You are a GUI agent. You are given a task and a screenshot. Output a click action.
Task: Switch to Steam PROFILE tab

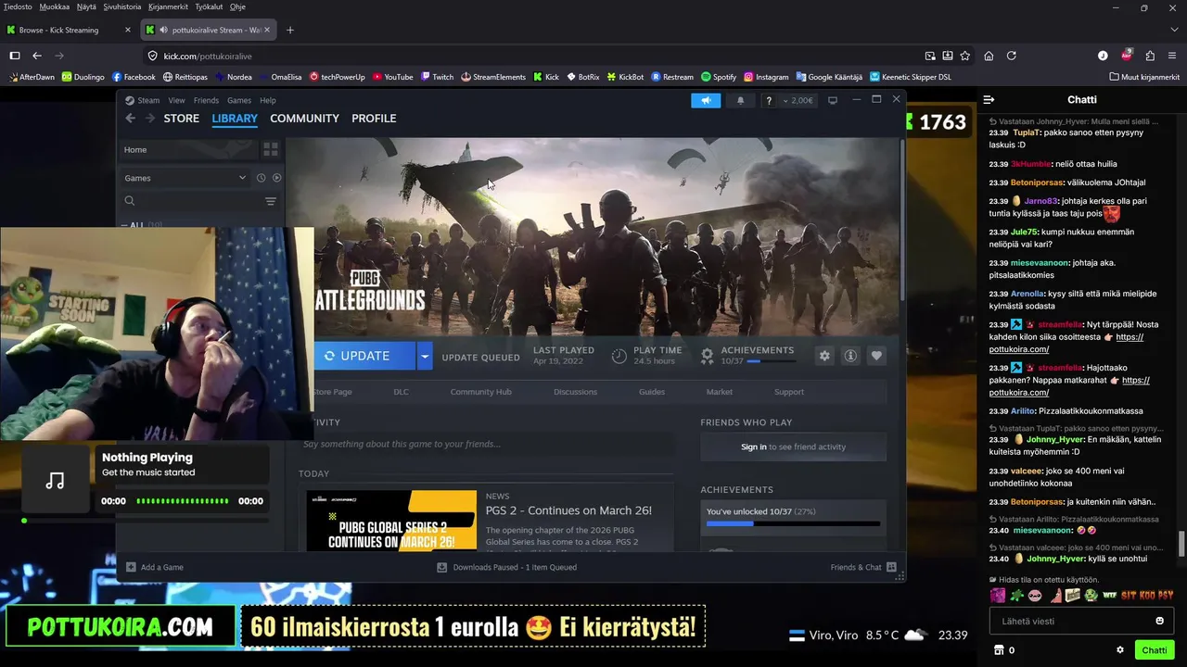374,119
